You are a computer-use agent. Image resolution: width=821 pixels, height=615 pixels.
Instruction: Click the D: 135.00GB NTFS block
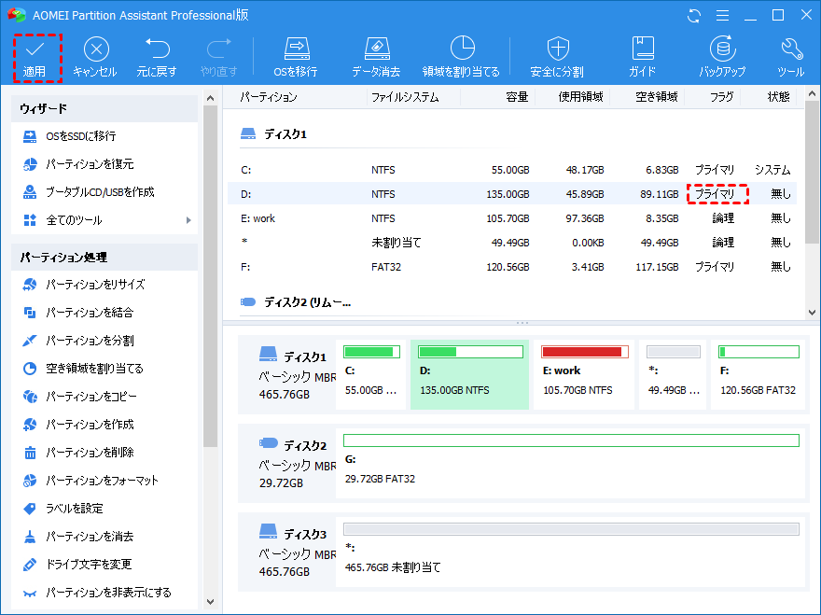[469, 374]
